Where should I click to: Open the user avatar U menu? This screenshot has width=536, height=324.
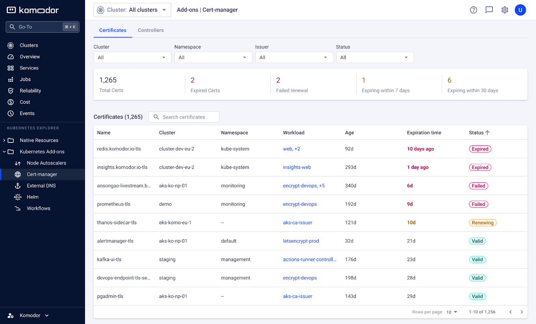(x=520, y=10)
